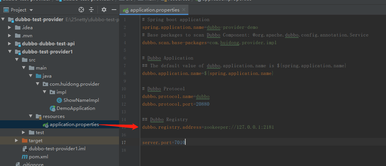Select the main folder label
Screen dimensions: 386x166
41,68
